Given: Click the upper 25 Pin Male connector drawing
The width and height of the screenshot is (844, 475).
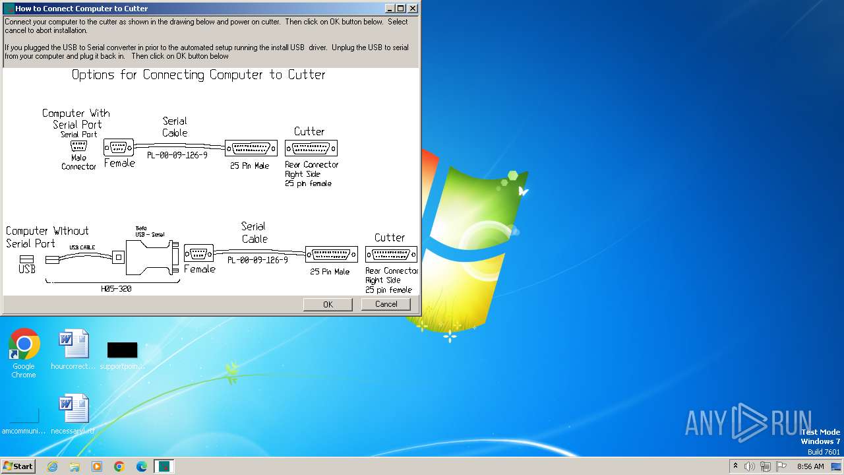Looking at the screenshot, I should (251, 148).
